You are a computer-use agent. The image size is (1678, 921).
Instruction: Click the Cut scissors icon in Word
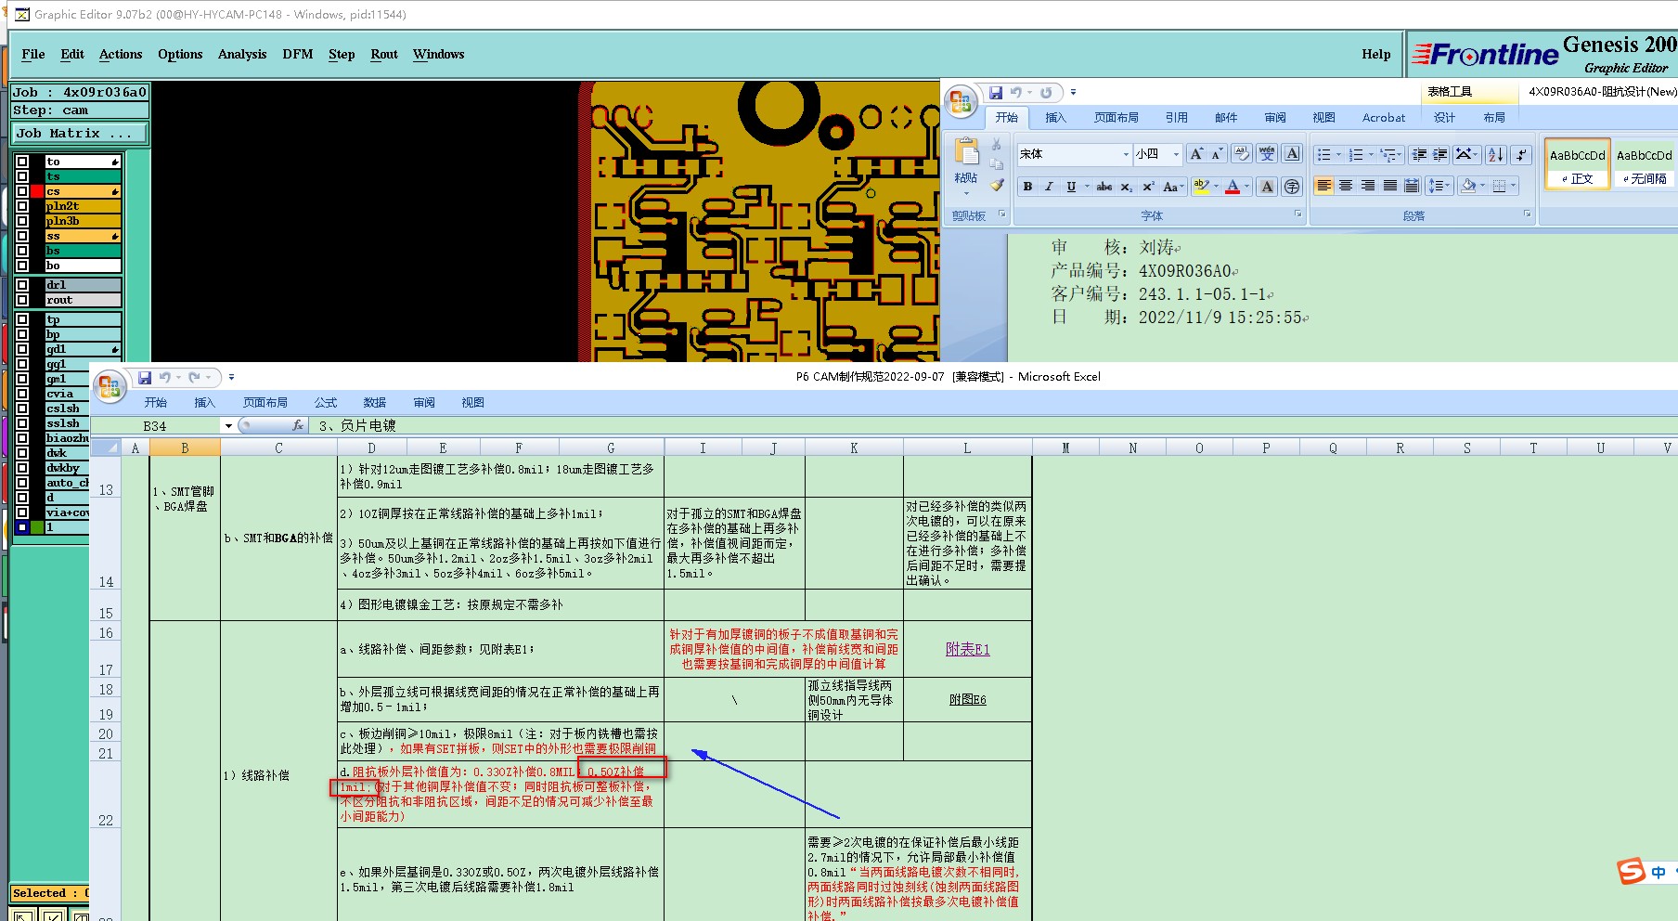tap(997, 145)
